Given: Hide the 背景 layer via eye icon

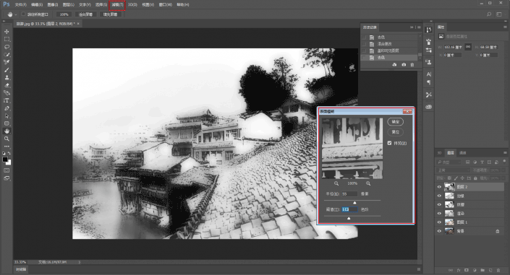Looking at the screenshot, I should click(x=439, y=231).
